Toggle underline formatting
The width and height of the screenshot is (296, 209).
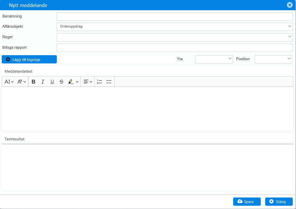point(52,82)
